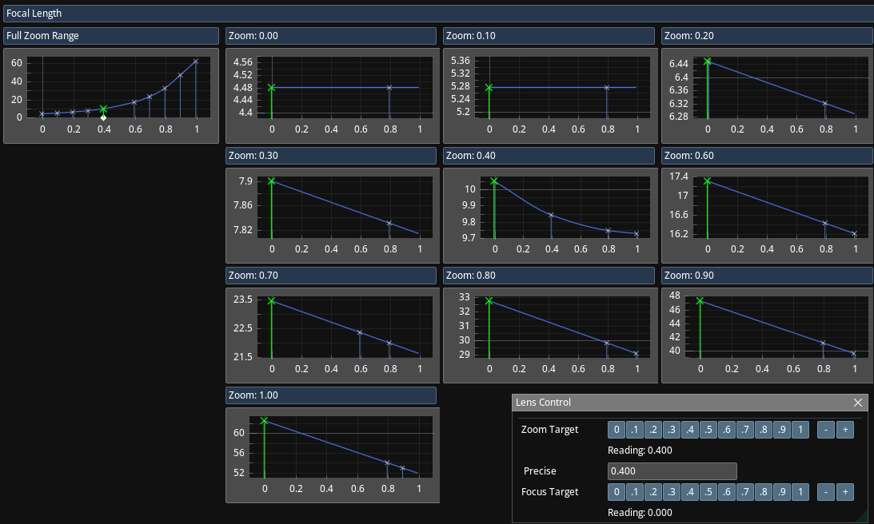This screenshot has height=524, width=874.
Task: Set Zoom Target to 0
Action: 616,431
